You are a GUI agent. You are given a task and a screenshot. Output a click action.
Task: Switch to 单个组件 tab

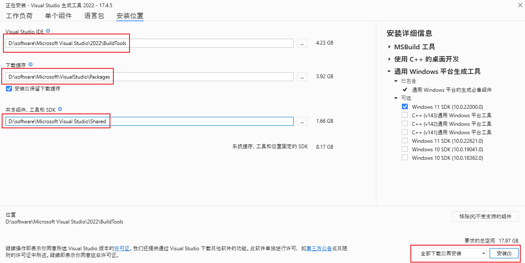click(x=58, y=16)
